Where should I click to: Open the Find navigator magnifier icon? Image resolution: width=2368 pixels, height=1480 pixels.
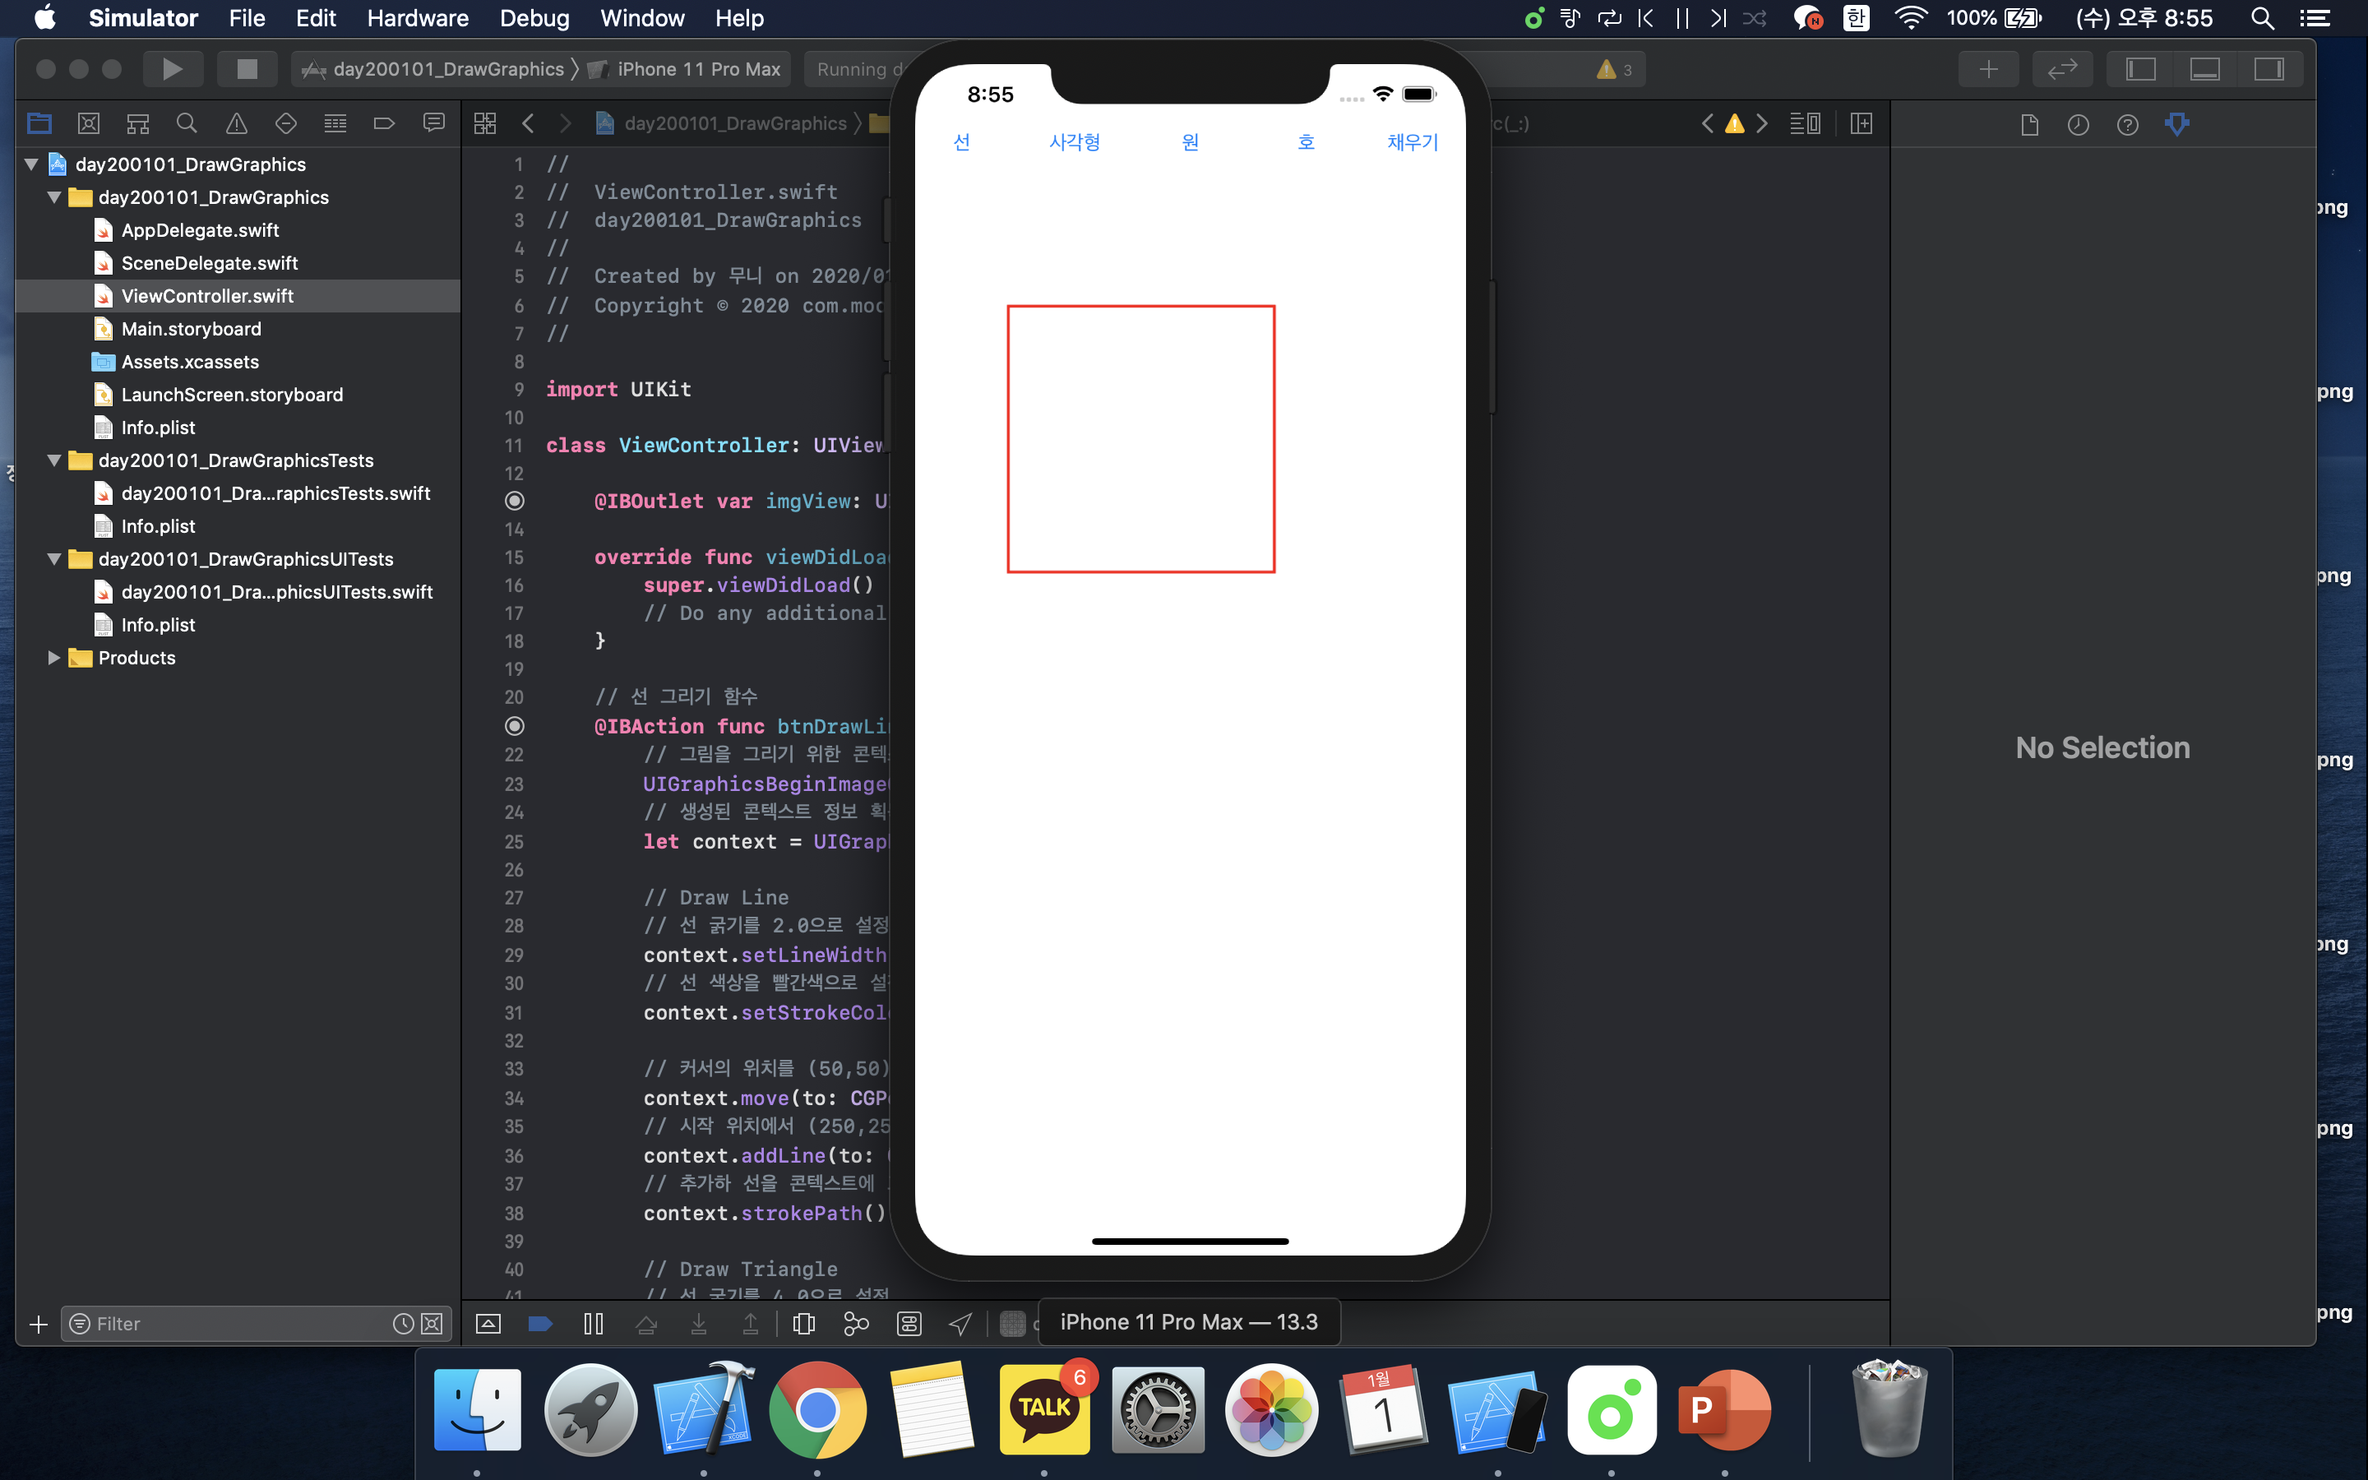click(x=186, y=123)
